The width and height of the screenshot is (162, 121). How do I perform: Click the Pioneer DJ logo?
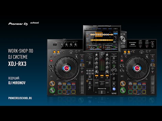18,24
